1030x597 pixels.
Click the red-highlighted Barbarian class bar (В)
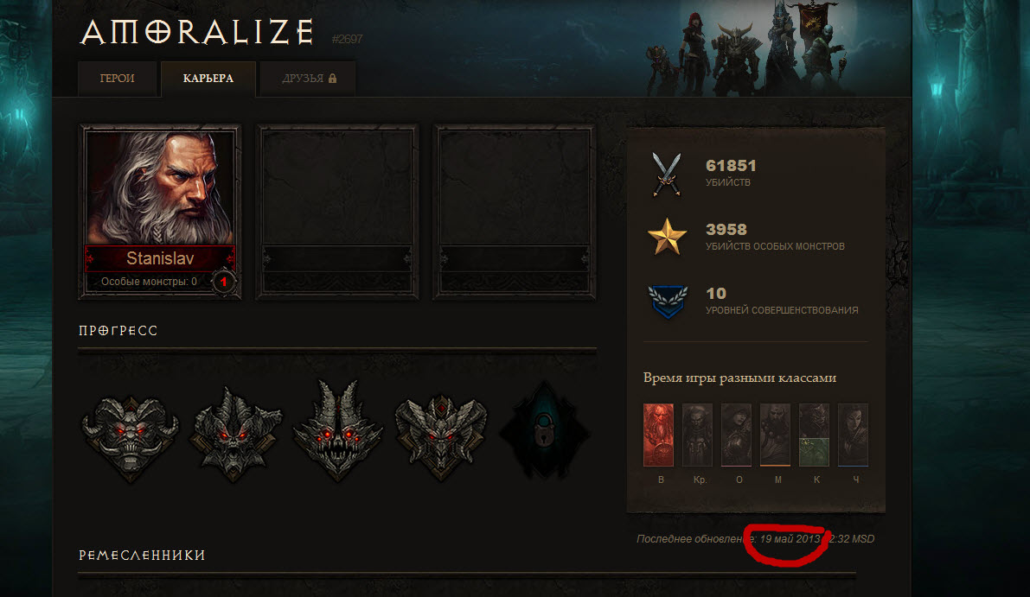pyautogui.click(x=658, y=435)
